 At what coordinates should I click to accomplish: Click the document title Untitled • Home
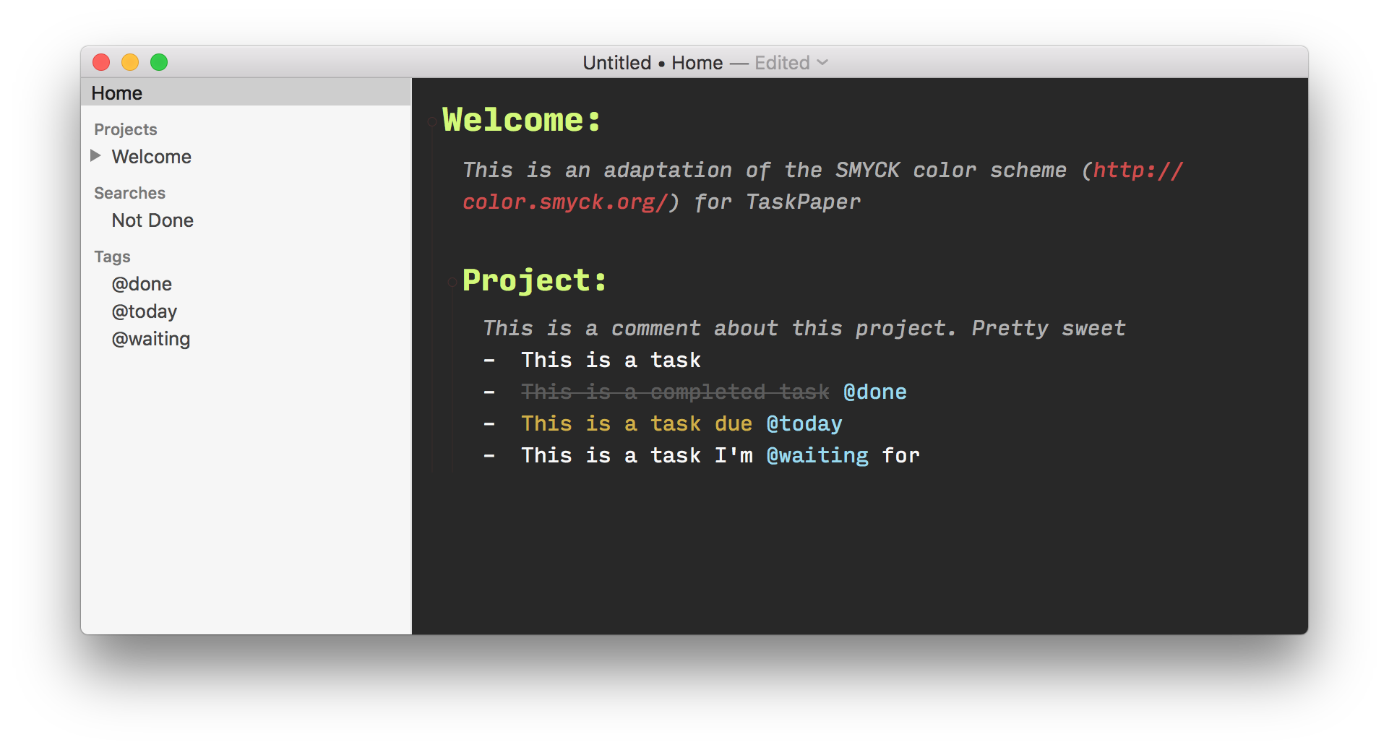click(x=653, y=63)
